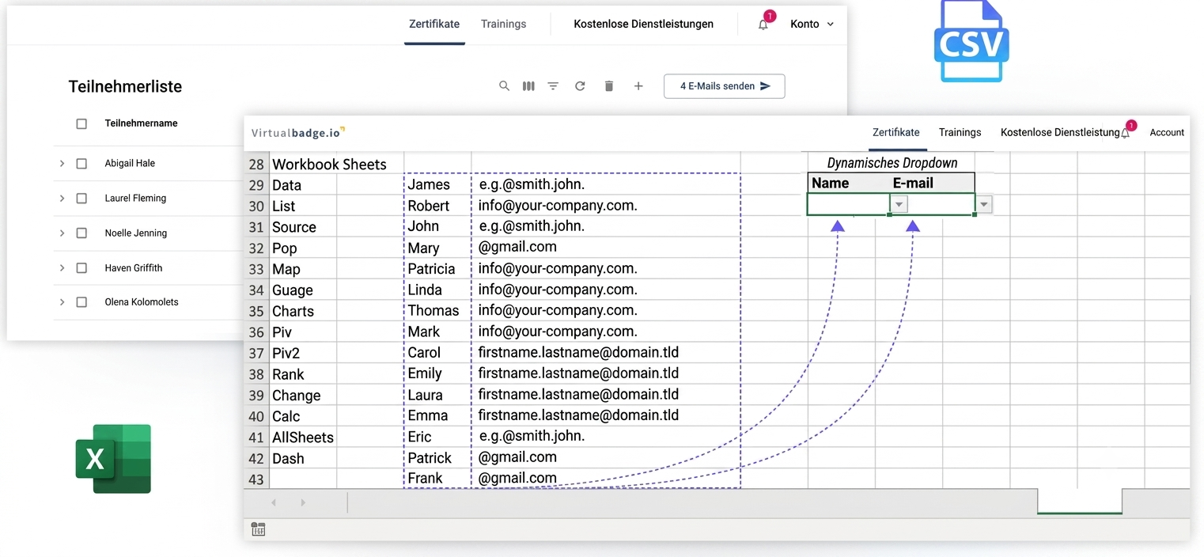Open the Name dropdown arrow in Dynamisches Dropdown

pyautogui.click(x=899, y=205)
